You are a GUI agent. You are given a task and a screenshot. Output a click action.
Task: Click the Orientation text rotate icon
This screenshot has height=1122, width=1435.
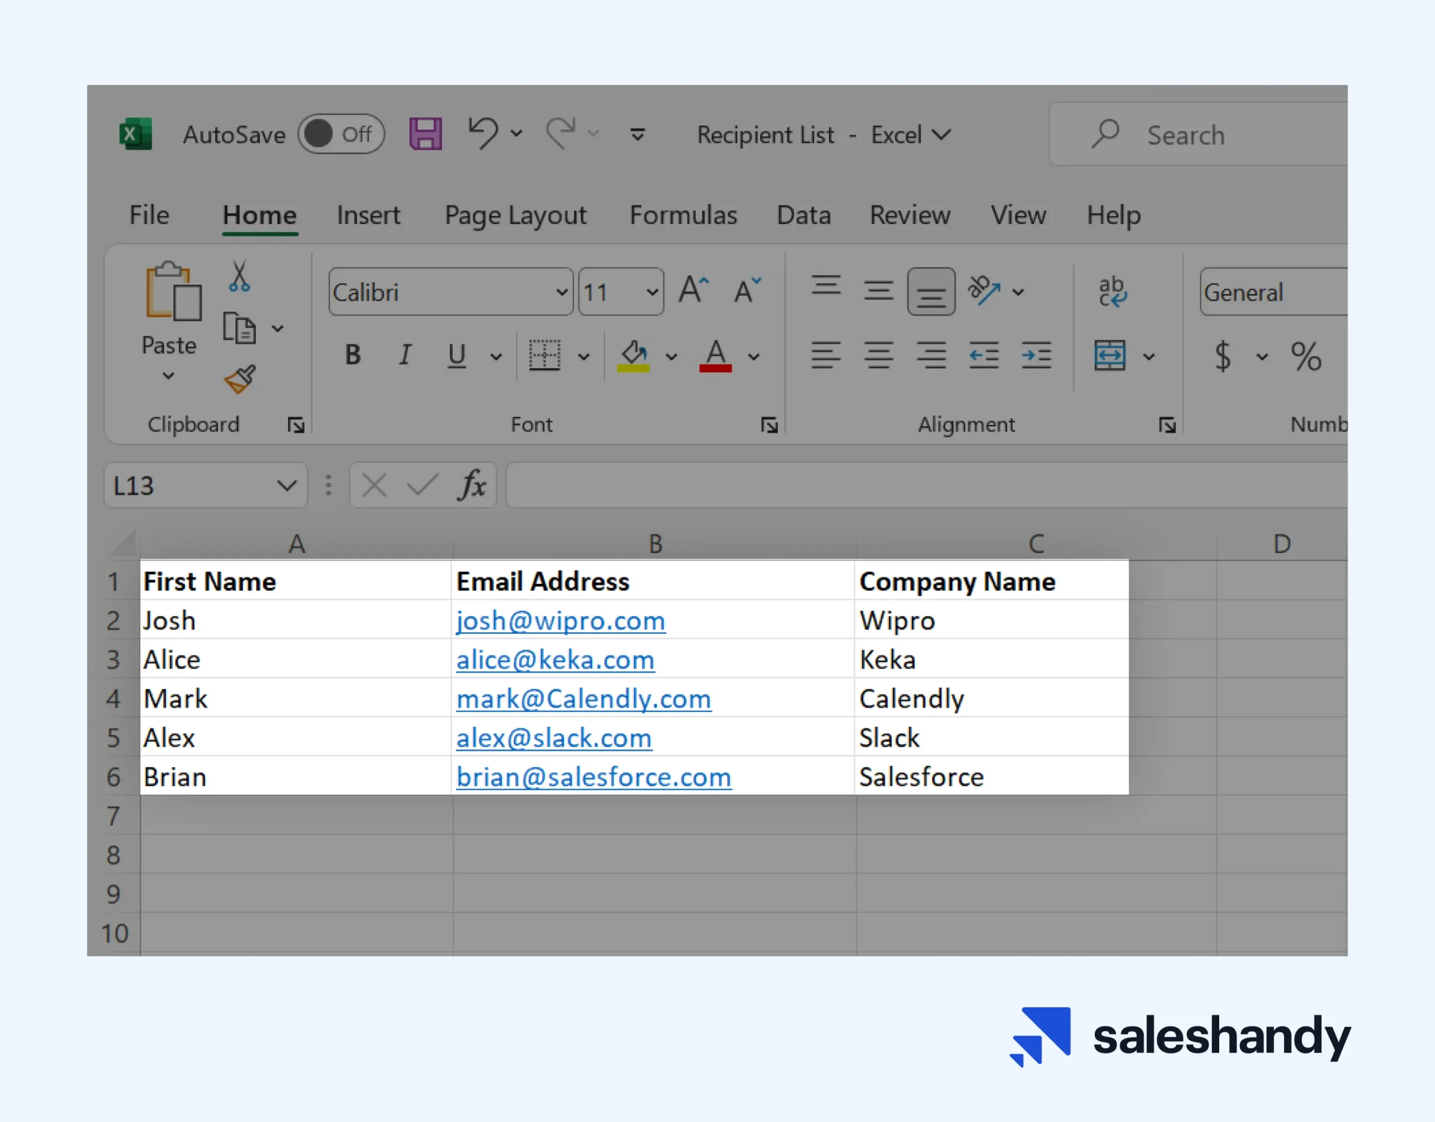coord(984,290)
